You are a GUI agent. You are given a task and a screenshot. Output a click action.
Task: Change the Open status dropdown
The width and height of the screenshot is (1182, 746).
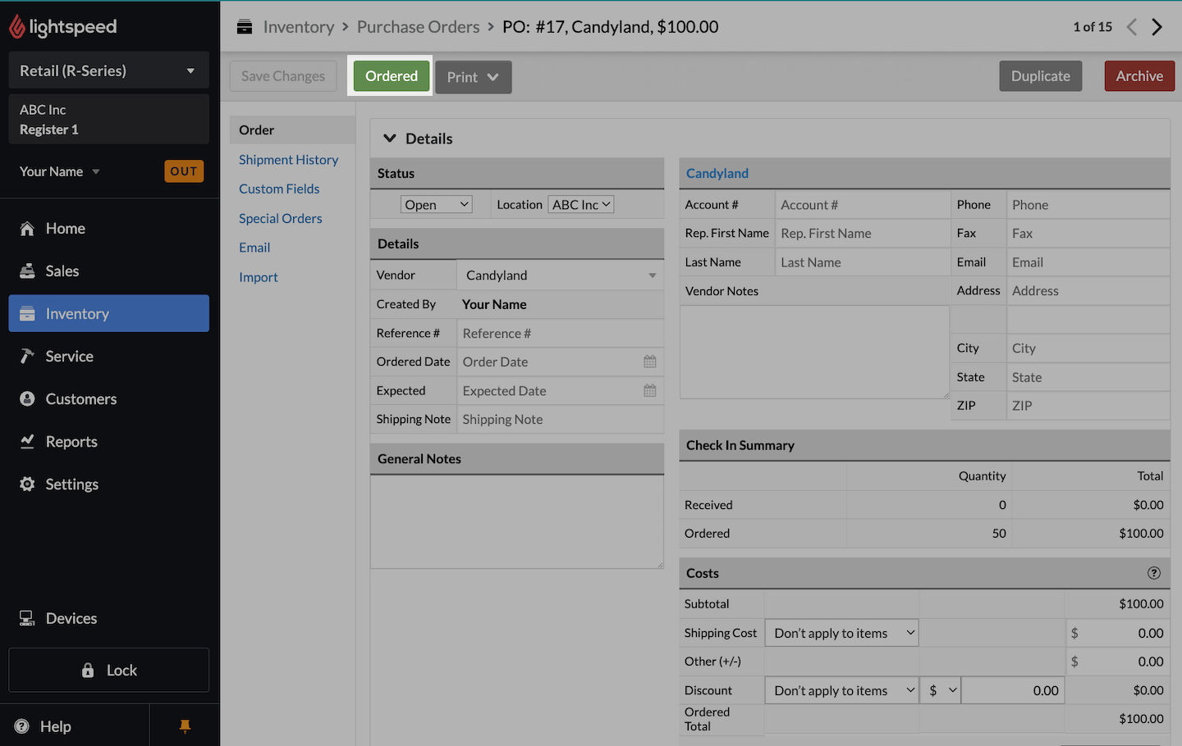[437, 205]
